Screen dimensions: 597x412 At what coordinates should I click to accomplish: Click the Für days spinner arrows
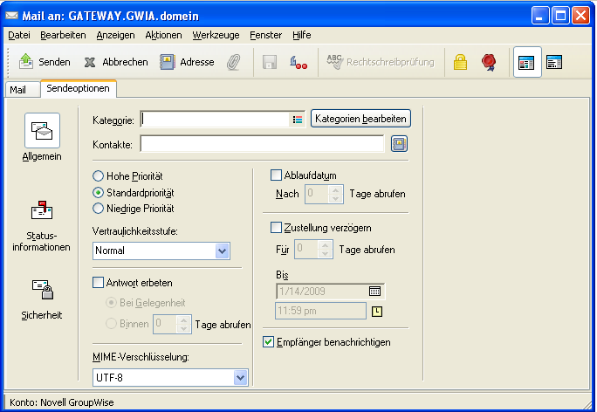(325, 250)
